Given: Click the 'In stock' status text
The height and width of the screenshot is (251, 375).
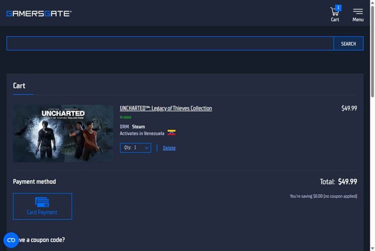Looking at the screenshot, I should [125, 117].
